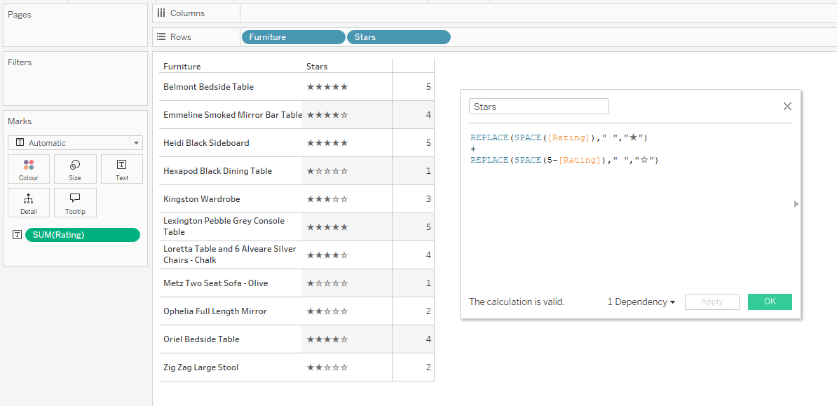
Task: Expand the functions pane arrow in calculation dialog
Action: click(x=797, y=204)
